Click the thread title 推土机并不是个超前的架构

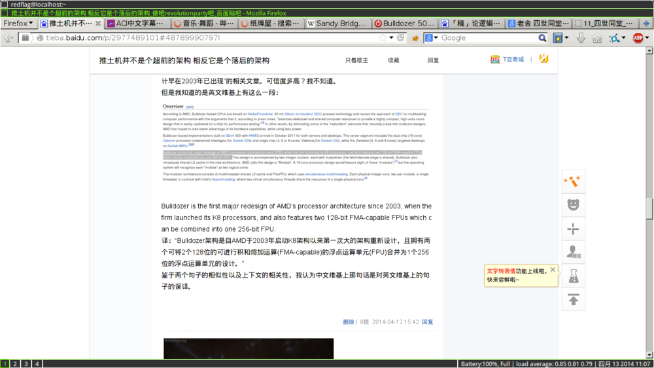(x=184, y=60)
